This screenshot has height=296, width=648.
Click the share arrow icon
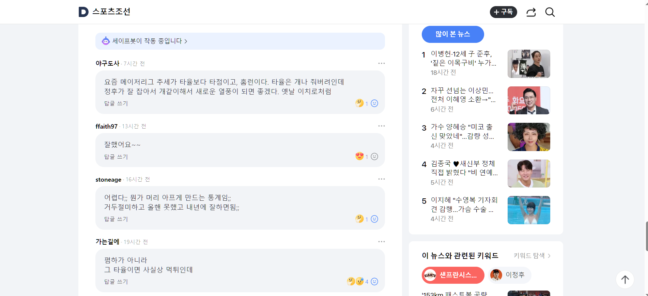pyautogui.click(x=531, y=12)
